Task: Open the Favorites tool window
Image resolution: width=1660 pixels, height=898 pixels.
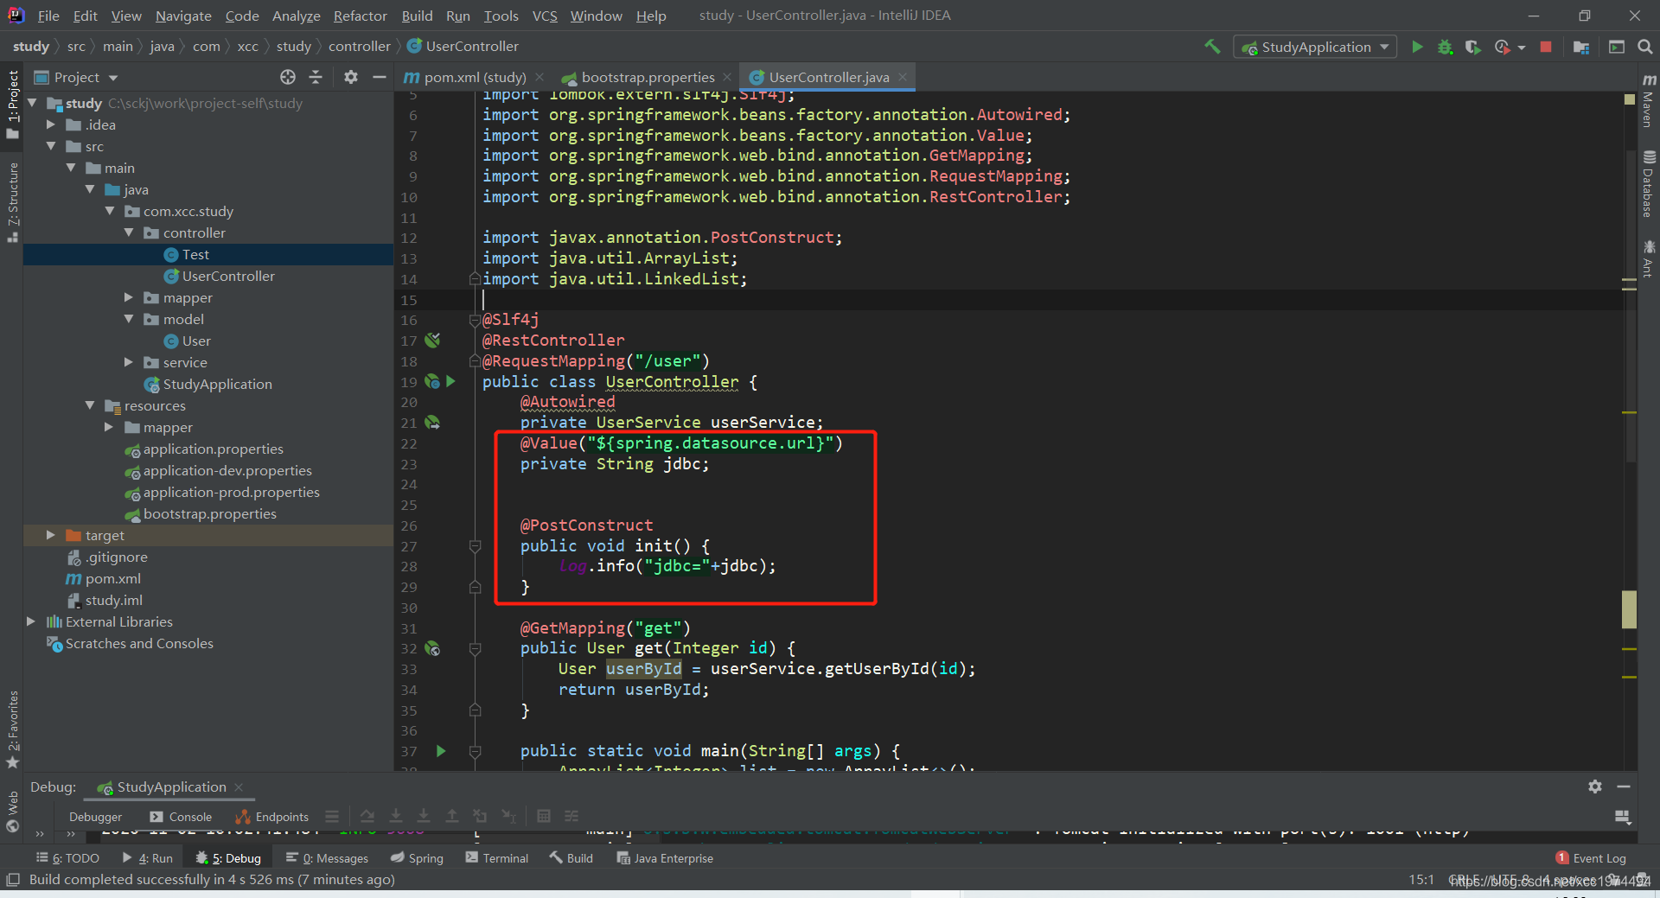Action: 13,728
